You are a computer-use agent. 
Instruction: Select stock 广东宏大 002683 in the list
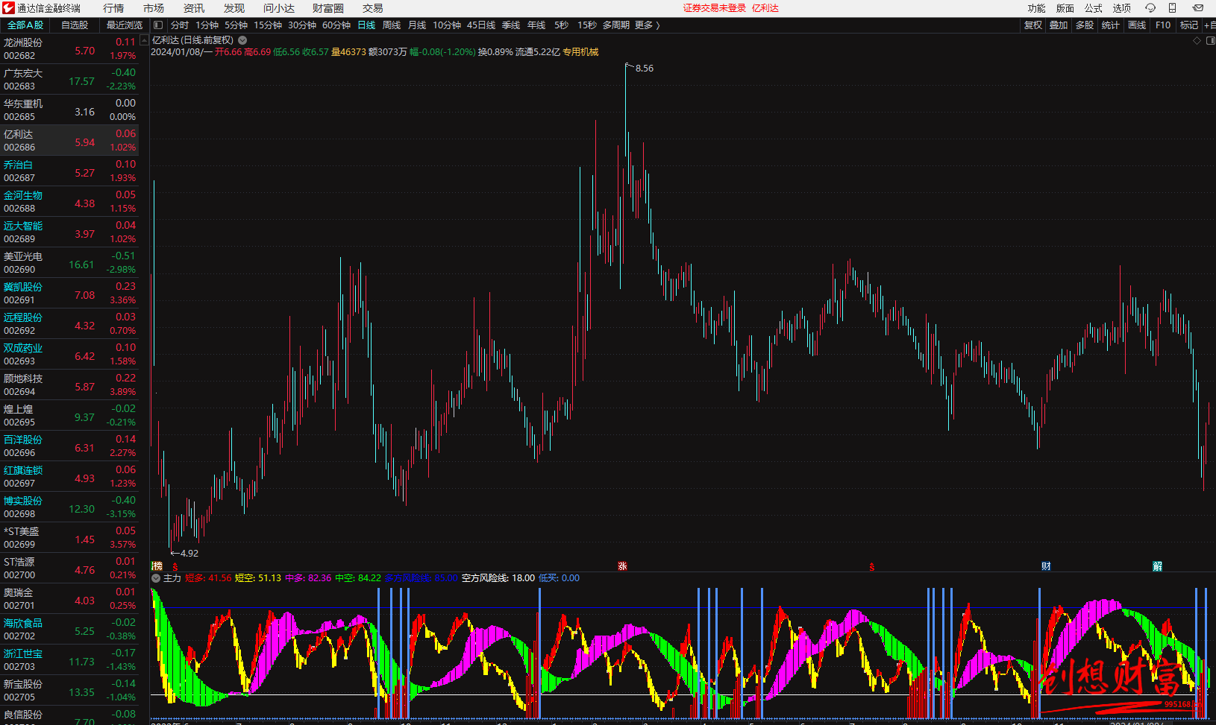[x=70, y=80]
